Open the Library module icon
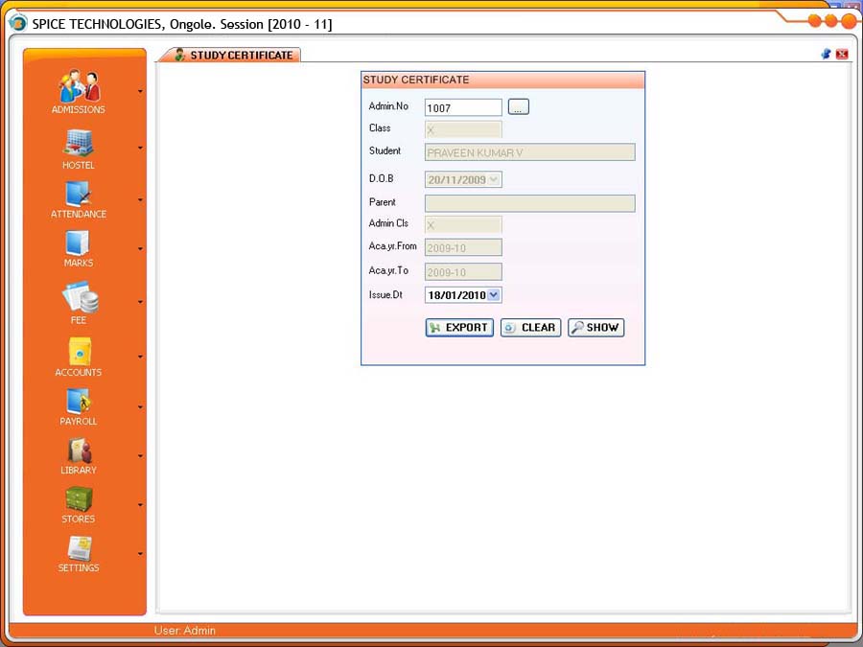 pos(79,451)
